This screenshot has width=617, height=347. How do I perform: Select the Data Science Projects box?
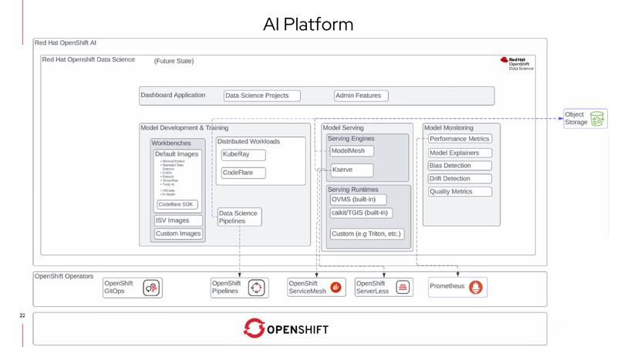coord(262,96)
